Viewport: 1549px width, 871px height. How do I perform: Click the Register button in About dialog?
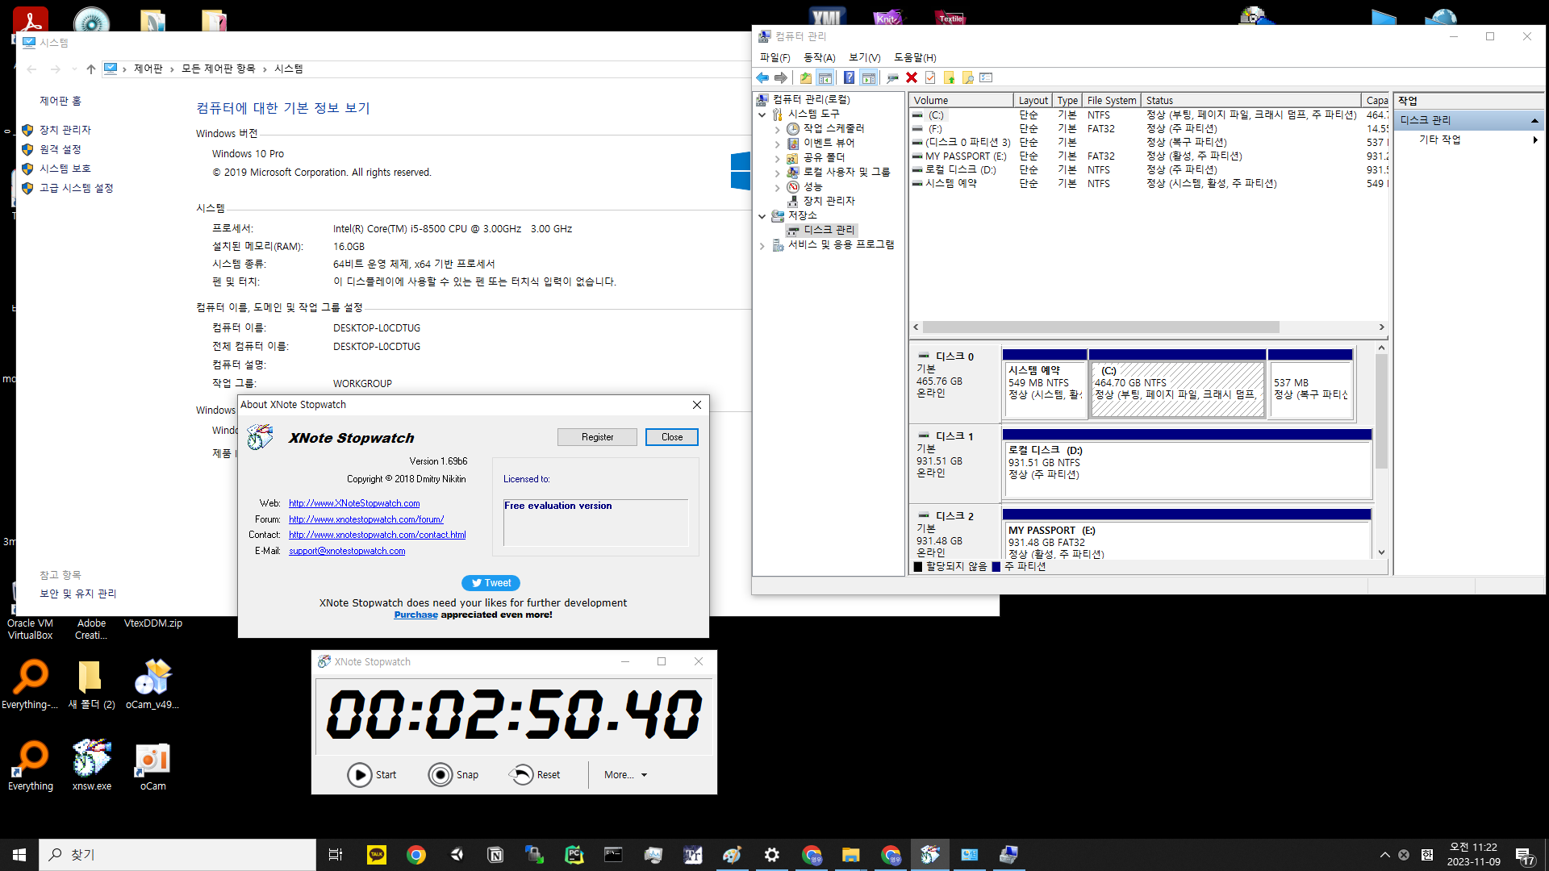[597, 437]
